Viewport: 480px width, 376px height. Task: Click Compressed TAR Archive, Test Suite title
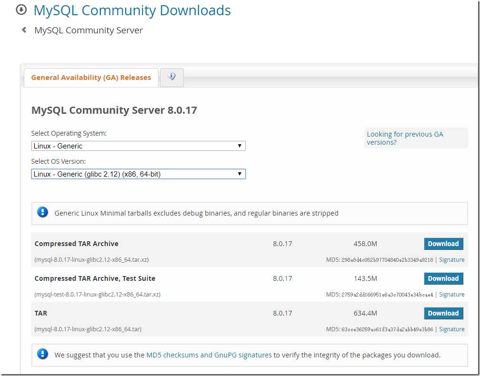click(95, 278)
